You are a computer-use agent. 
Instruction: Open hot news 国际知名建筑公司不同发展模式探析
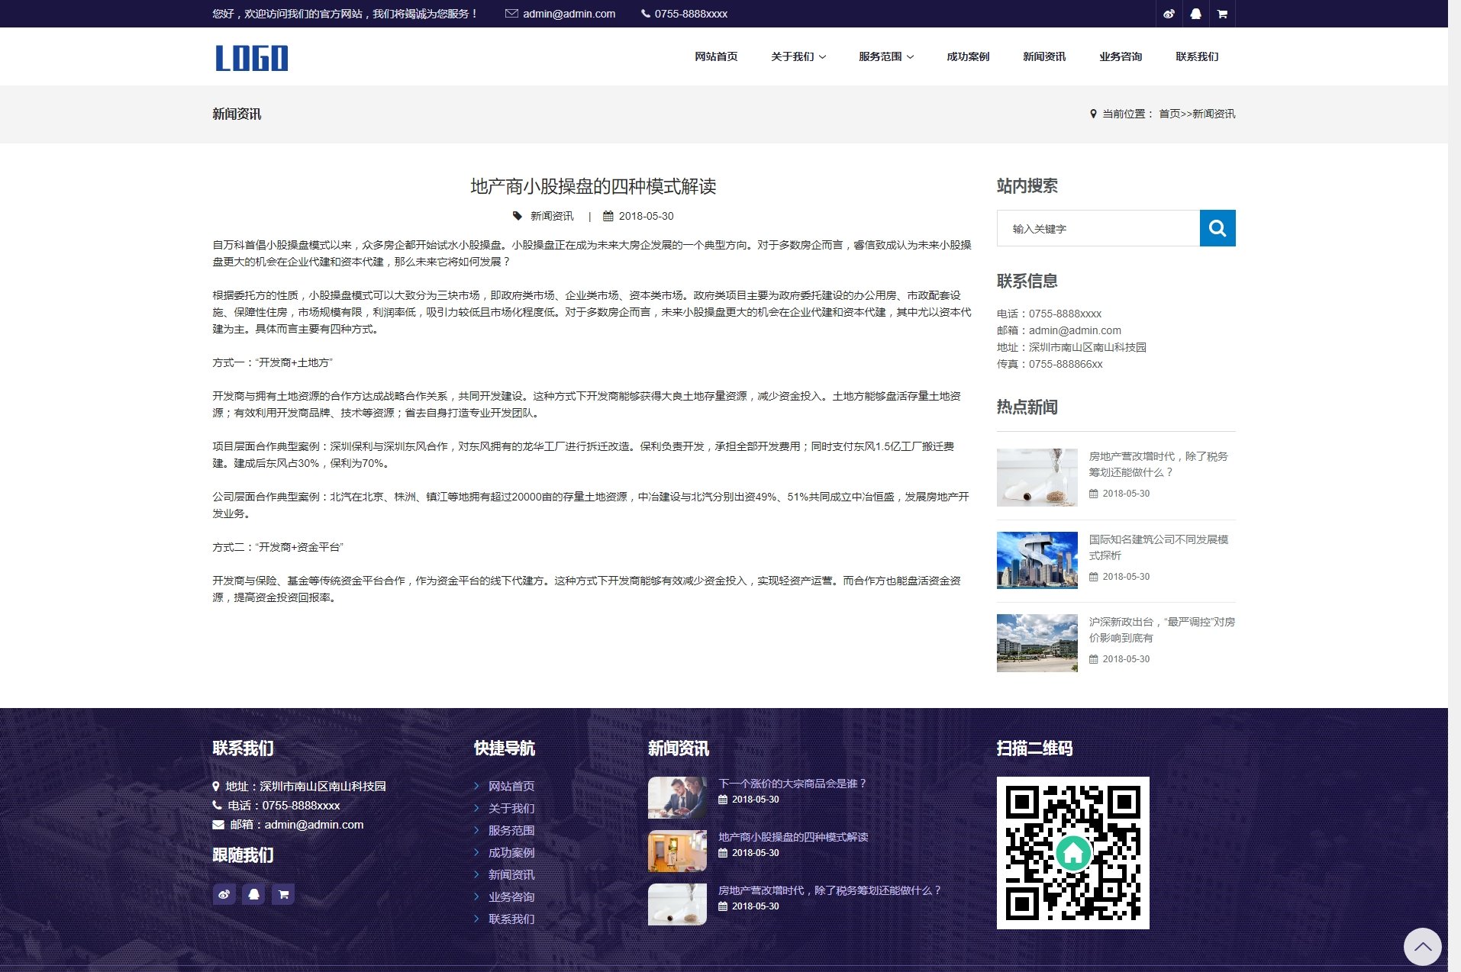click(x=1158, y=547)
